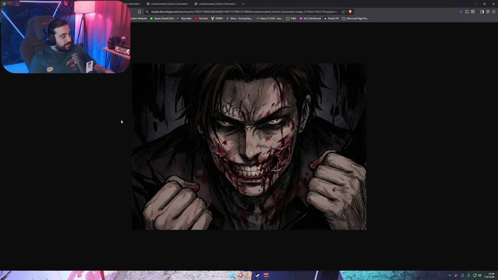Open the extensions puzzle icon
This screenshot has width=498, height=280.
pyautogui.click(x=467, y=12)
